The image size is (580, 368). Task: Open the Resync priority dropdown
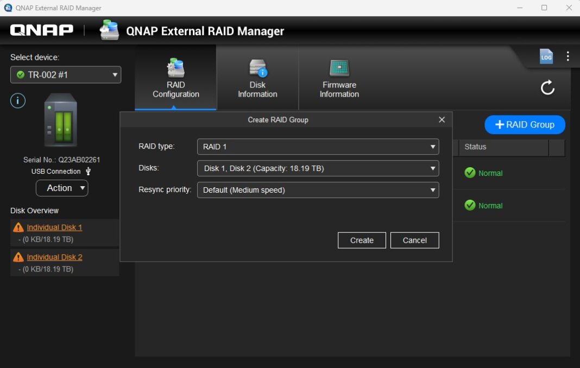coord(318,190)
